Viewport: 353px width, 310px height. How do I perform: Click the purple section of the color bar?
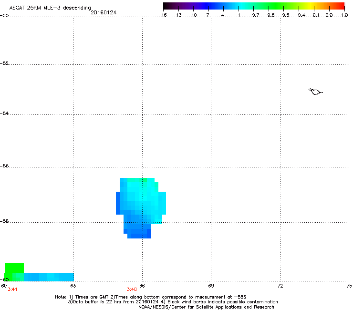189,6
